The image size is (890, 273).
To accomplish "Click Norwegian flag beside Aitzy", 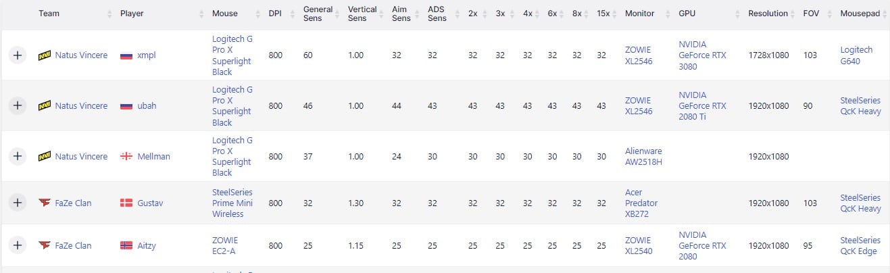I will [126, 245].
